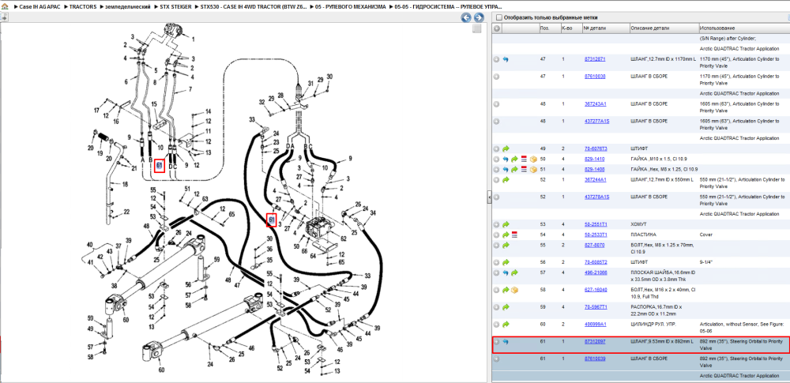The height and width of the screenshot is (383, 790).
Task: Select callout 34 on the diagram
Action: (x=373, y=212)
